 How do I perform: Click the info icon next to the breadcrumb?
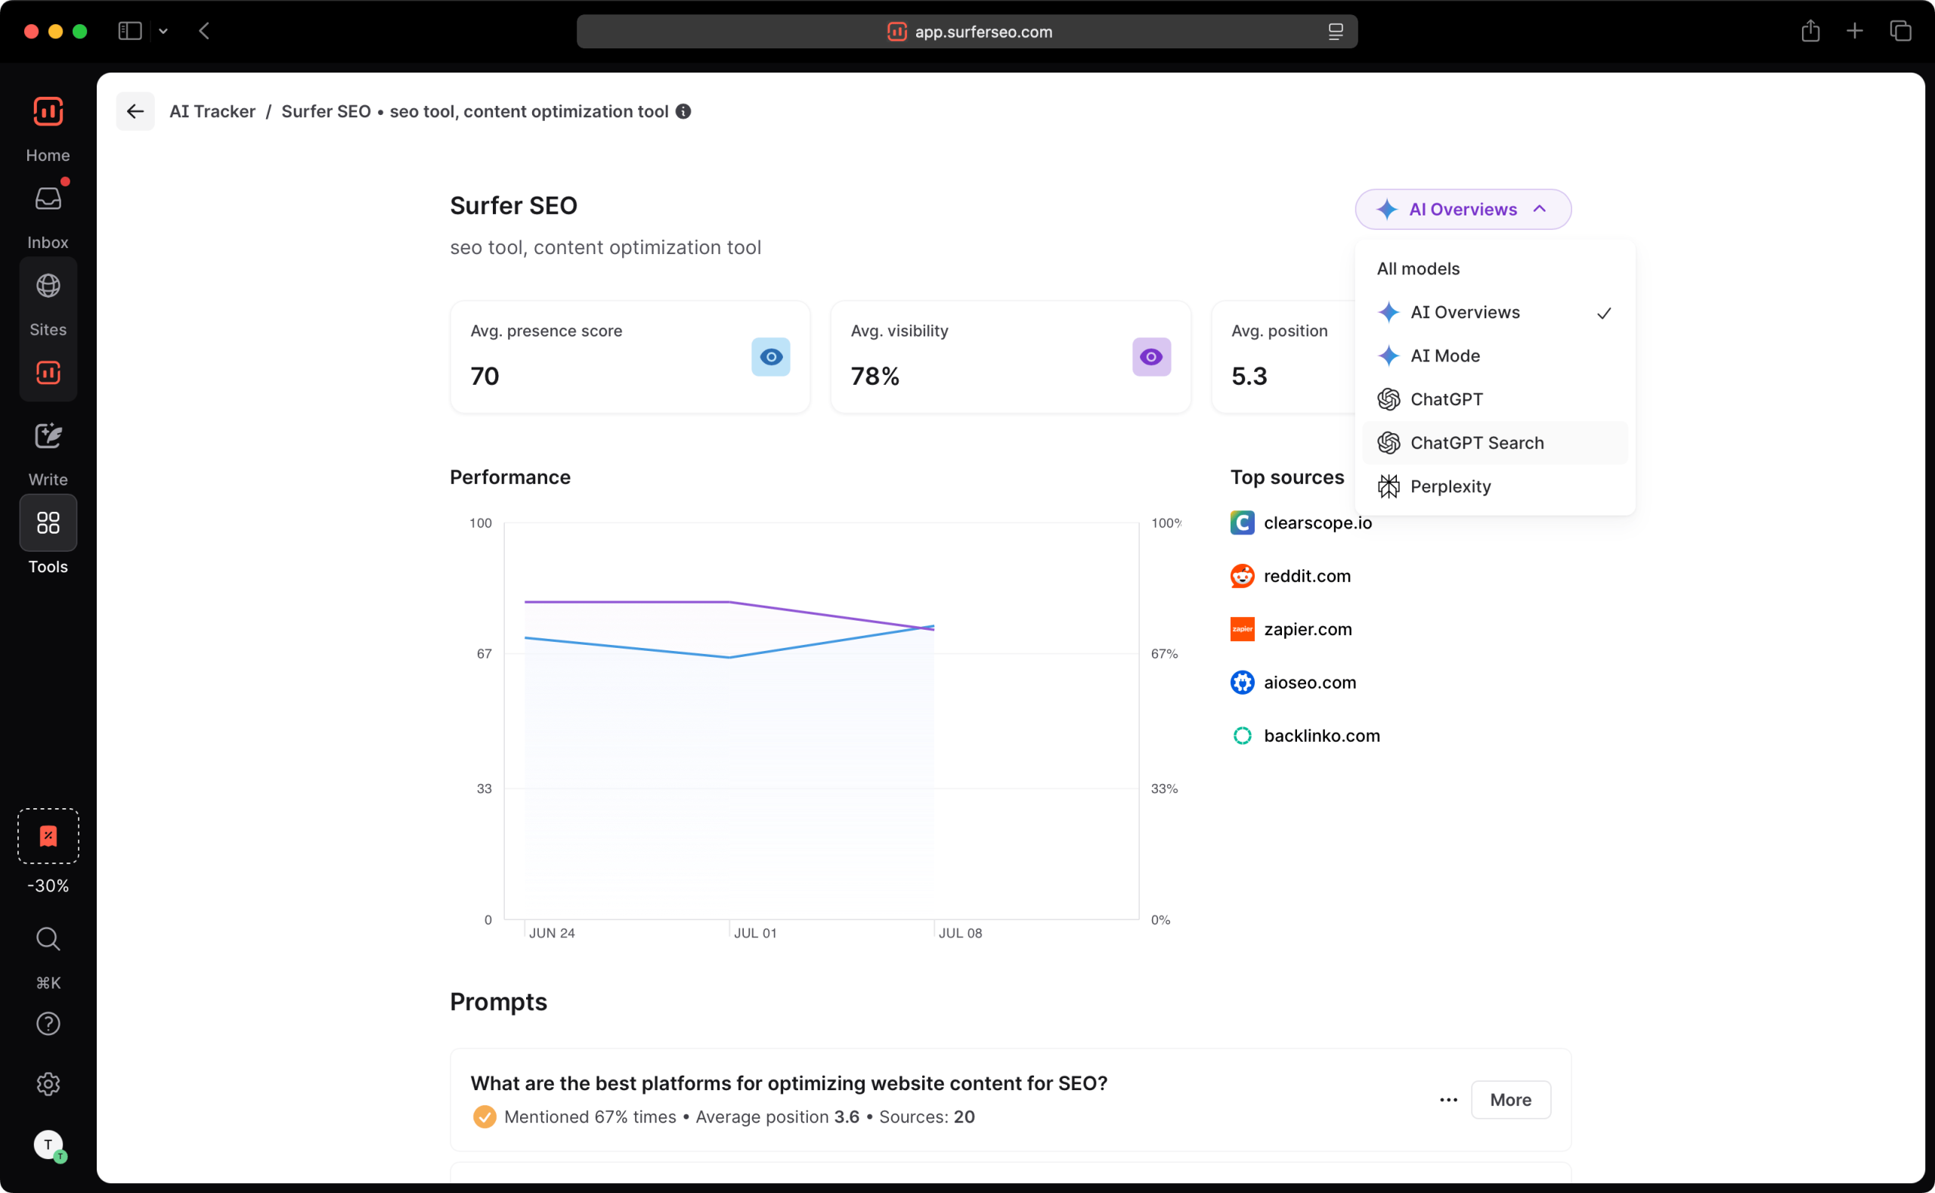(x=683, y=111)
